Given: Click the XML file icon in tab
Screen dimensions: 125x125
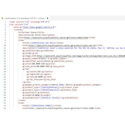Looking at the screenshot, I should 2,18.
